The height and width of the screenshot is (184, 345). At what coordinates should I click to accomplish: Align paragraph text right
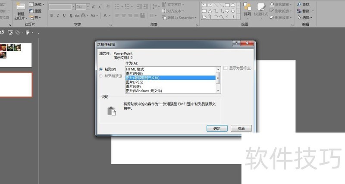click(x=130, y=16)
